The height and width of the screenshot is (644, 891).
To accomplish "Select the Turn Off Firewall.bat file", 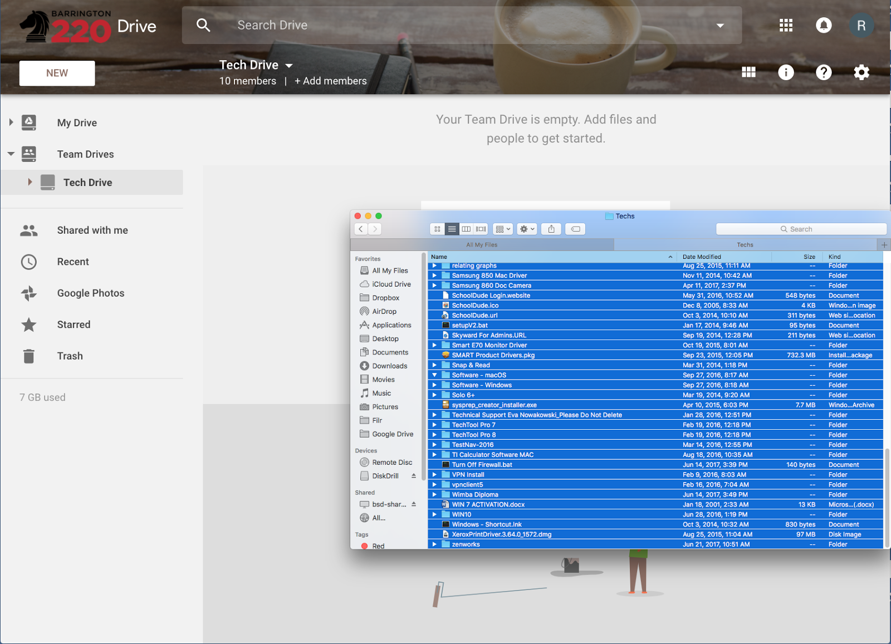I will click(x=655, y=465).
